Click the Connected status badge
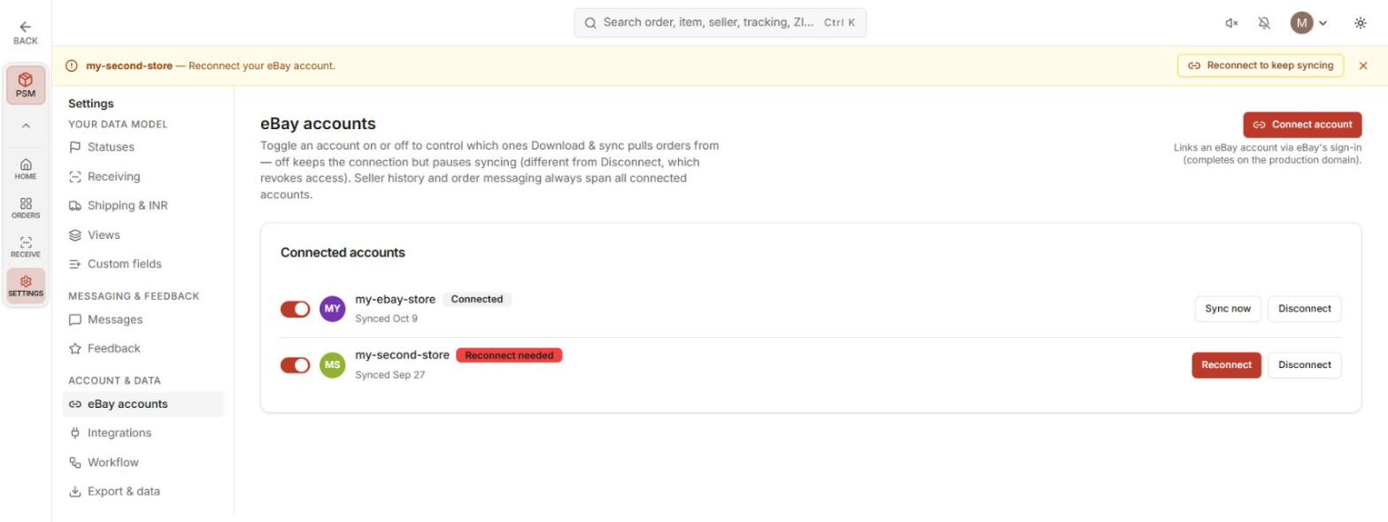The width and height of the screenshot is (1388, 522). click(477, 299)
